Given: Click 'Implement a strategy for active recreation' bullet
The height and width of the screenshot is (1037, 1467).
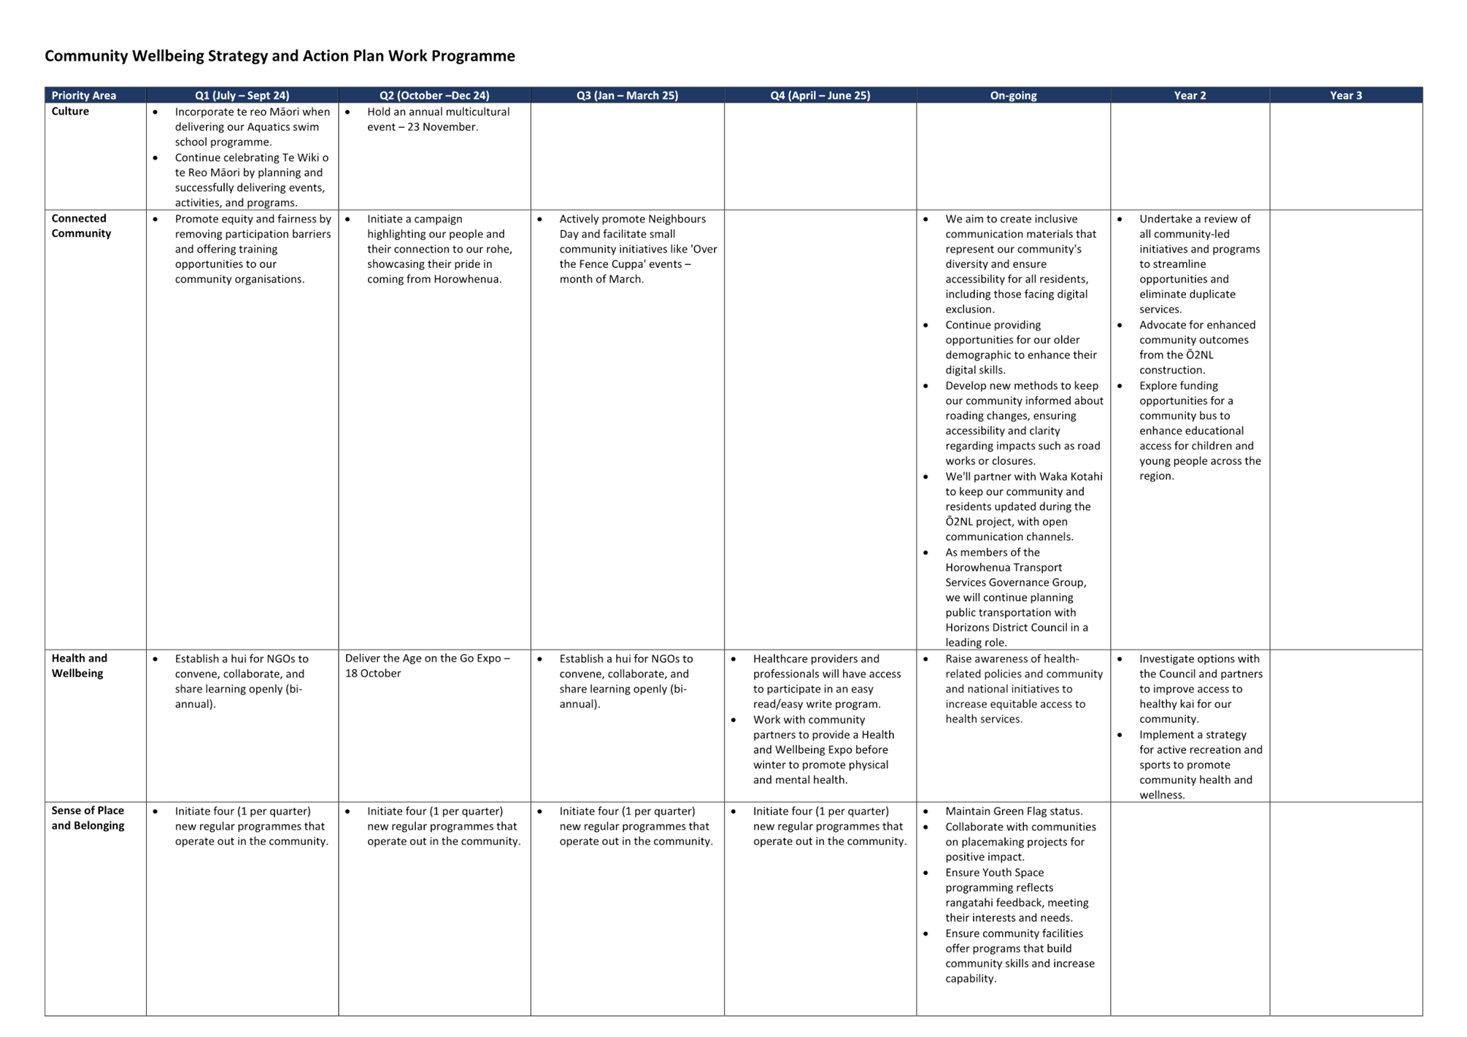Looking at the screenshot, I should [x=1201, y=765].
